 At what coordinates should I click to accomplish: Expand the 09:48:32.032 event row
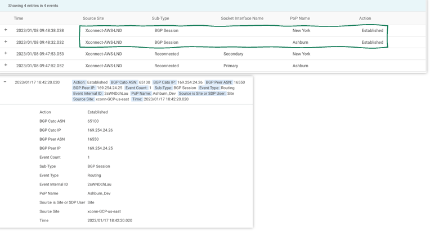(6, 42)
